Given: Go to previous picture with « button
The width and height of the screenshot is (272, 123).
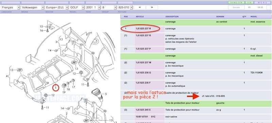Looking at the screenshot, I should 140,7.
